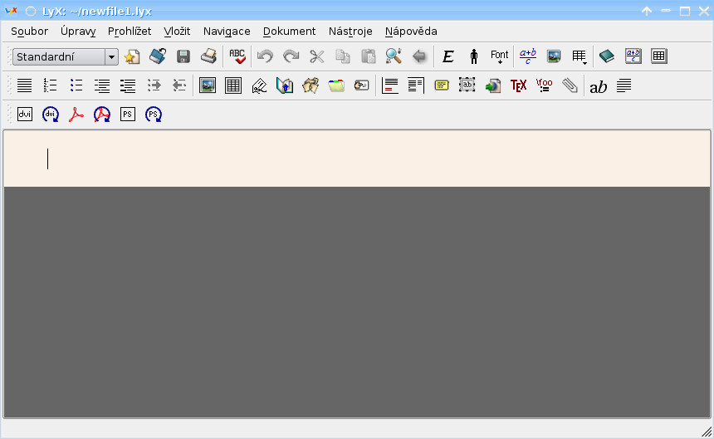View document as PDF (pdflatex)

[x=76, y=115]
